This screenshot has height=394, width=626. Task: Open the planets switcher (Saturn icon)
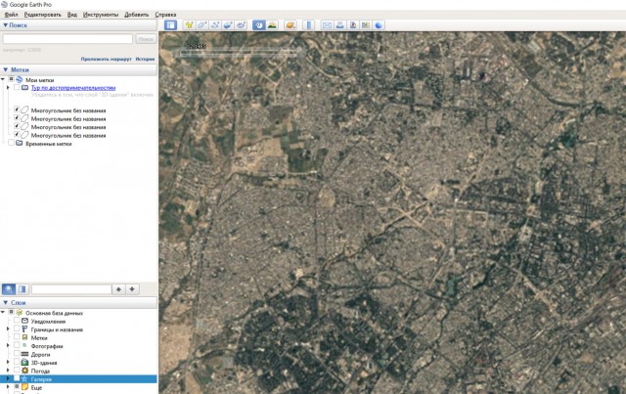tap(291, 25)
